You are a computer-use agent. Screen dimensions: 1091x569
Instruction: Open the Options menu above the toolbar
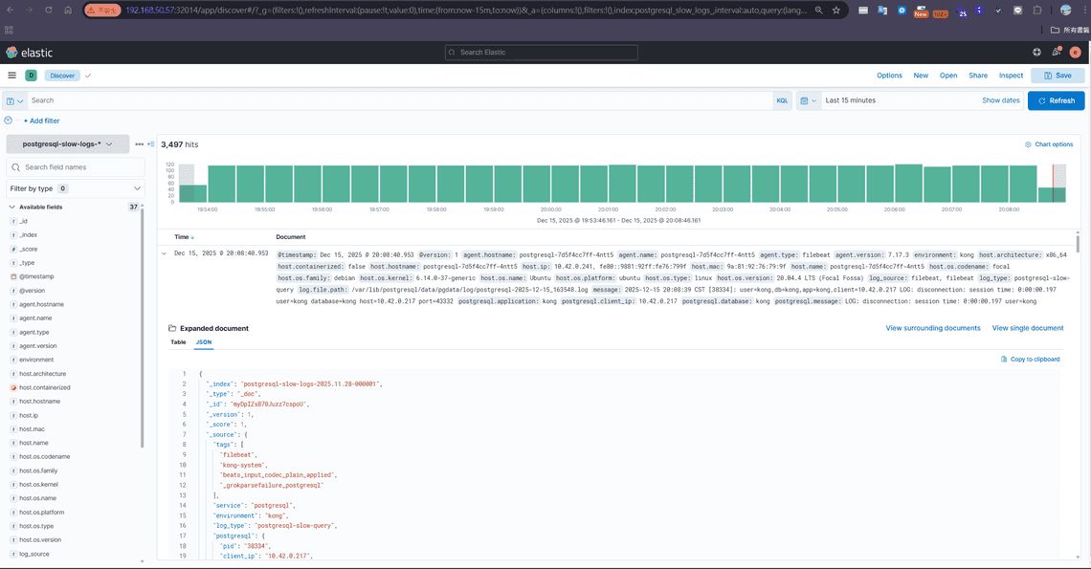pyautogui.click(x=889, y=75)
